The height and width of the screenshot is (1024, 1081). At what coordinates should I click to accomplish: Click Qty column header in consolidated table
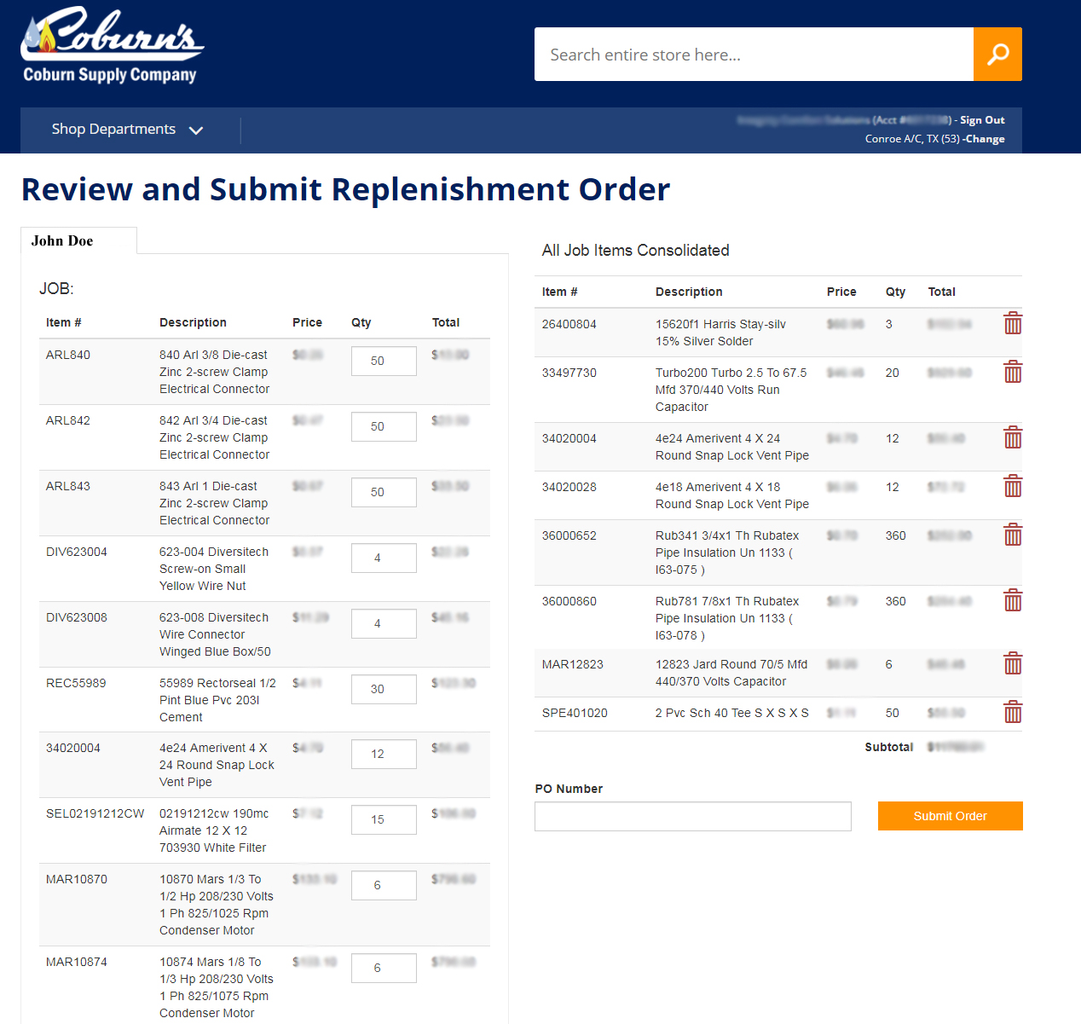point(895,292)
